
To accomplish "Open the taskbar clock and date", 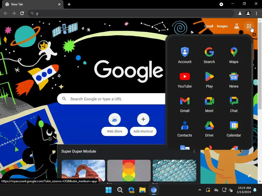I will click(x=244, y=190).
